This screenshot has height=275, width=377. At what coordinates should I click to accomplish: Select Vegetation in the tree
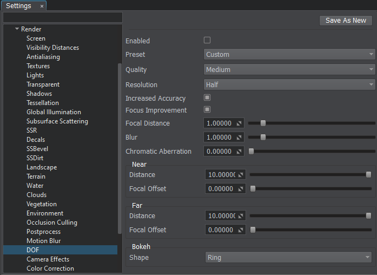point(42,204)
